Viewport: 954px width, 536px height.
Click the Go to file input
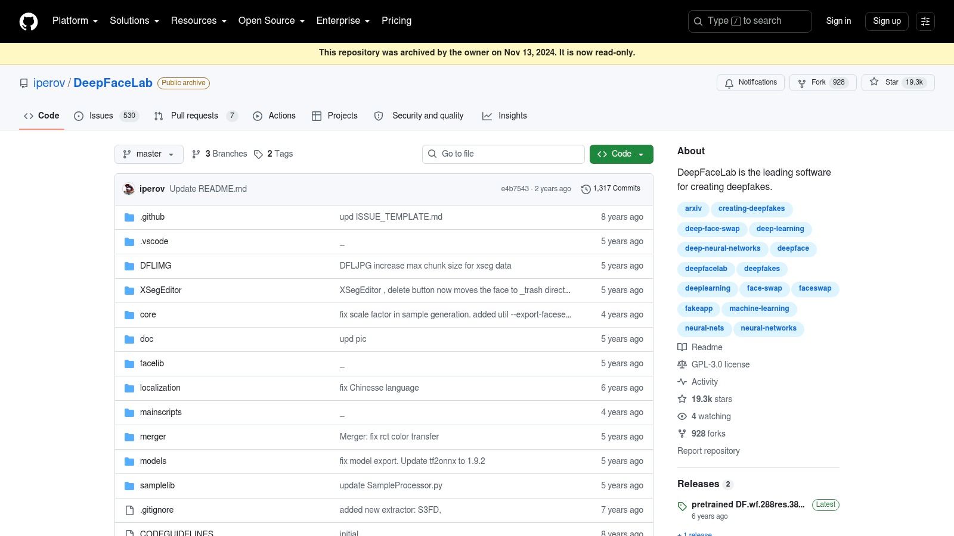503,154
